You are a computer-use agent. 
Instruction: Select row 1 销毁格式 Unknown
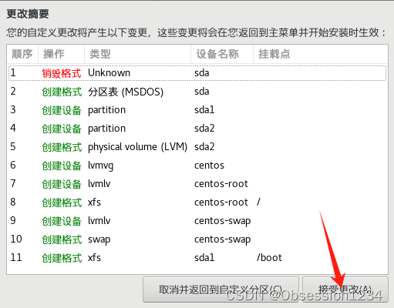[x=197, y=73]
